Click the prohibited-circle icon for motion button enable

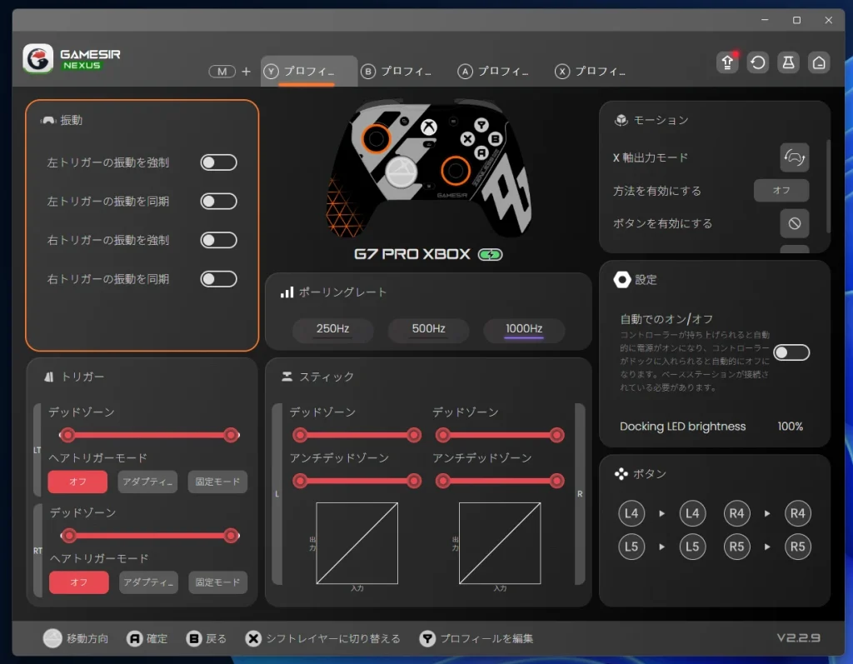[x=794, y=223]
